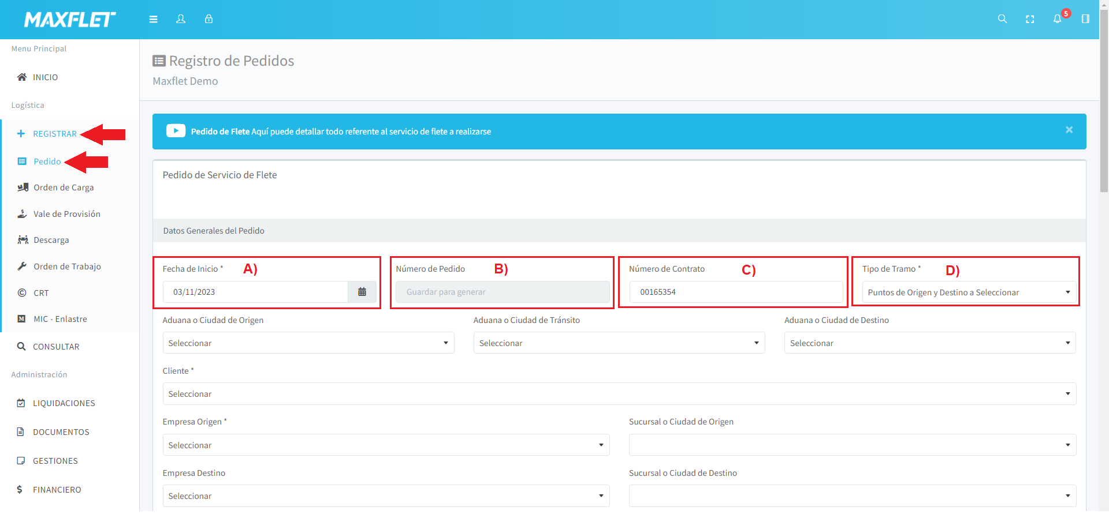Open Aduana o Ciudad de Destino dropdown
This screenshot has height=518, width=1109.
[929, 343]
